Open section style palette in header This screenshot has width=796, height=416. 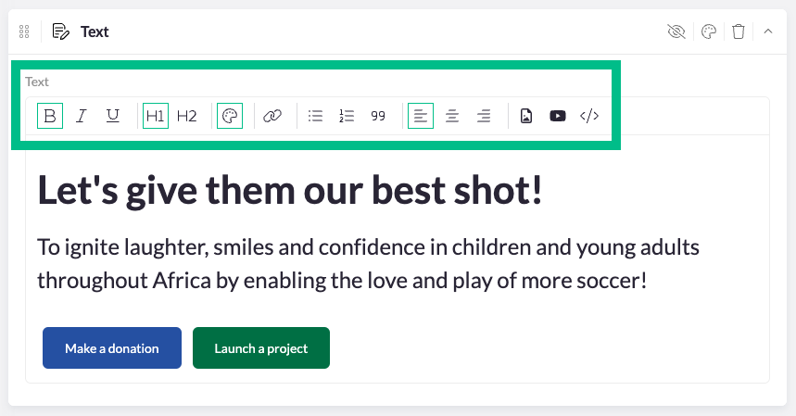pos(708,32)
